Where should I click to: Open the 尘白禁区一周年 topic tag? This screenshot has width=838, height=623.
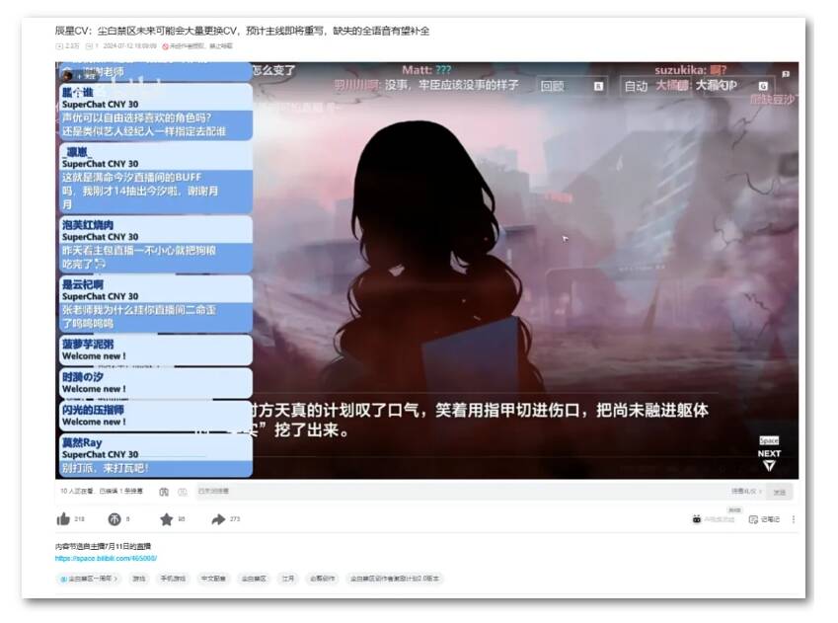tap(89, 579)
